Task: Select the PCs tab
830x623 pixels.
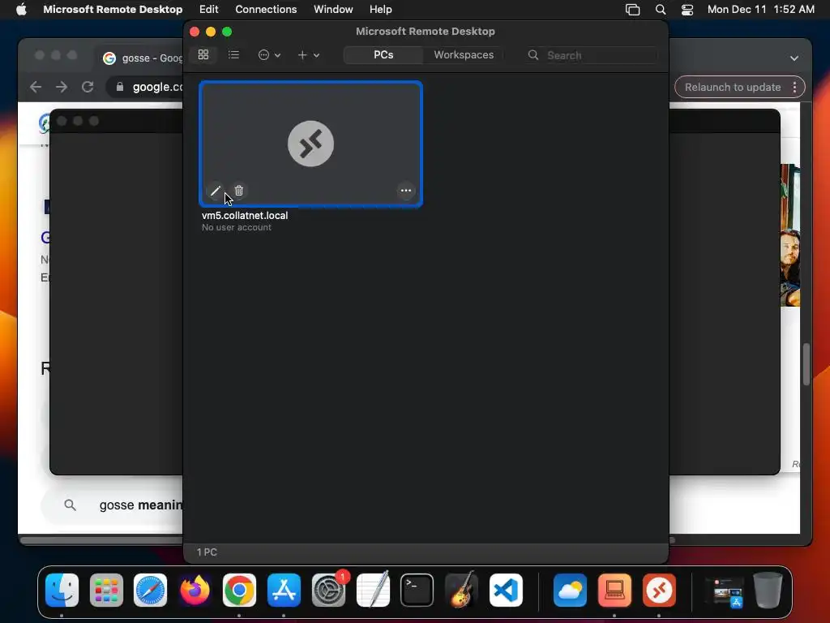Action: tap(383, 54)
